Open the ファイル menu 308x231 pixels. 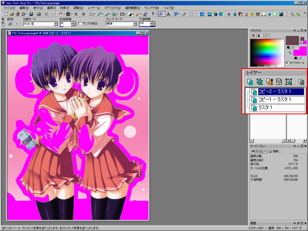pyautogui.click(x=9, y=8)
